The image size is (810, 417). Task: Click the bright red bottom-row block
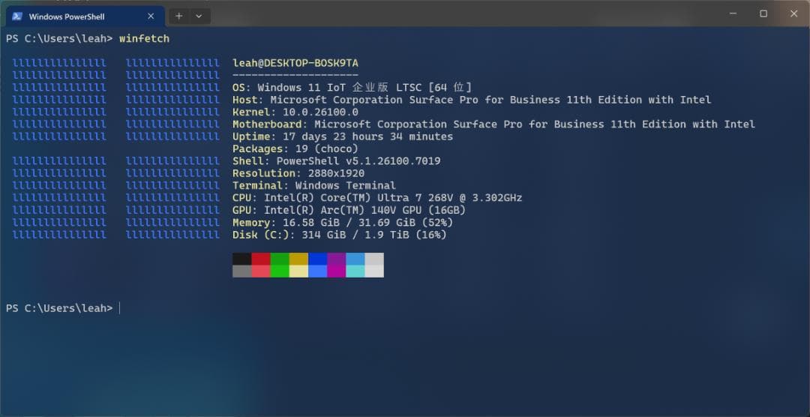[261, 271]
